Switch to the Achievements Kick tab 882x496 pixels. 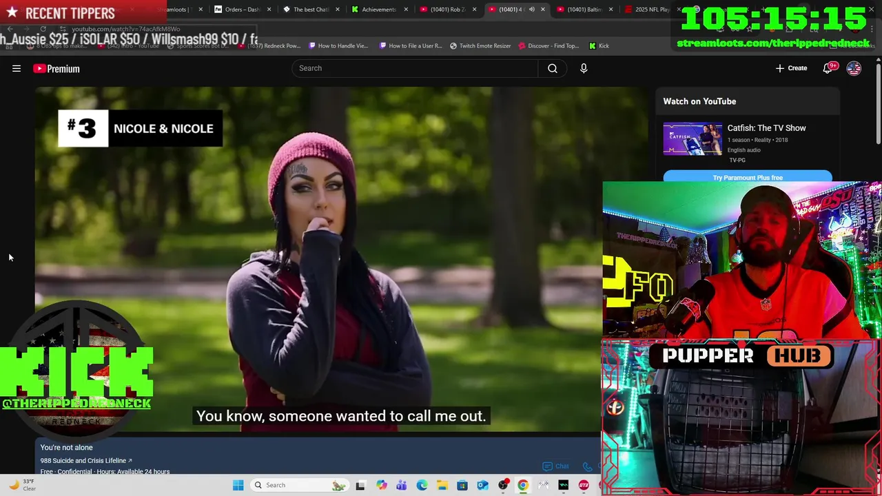coord(379,10)
